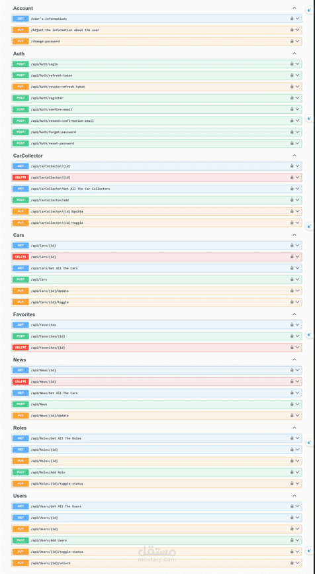Click the lock on /api/Auth/reset-password row
Screen dimensions: 315x574
[292, 143]
